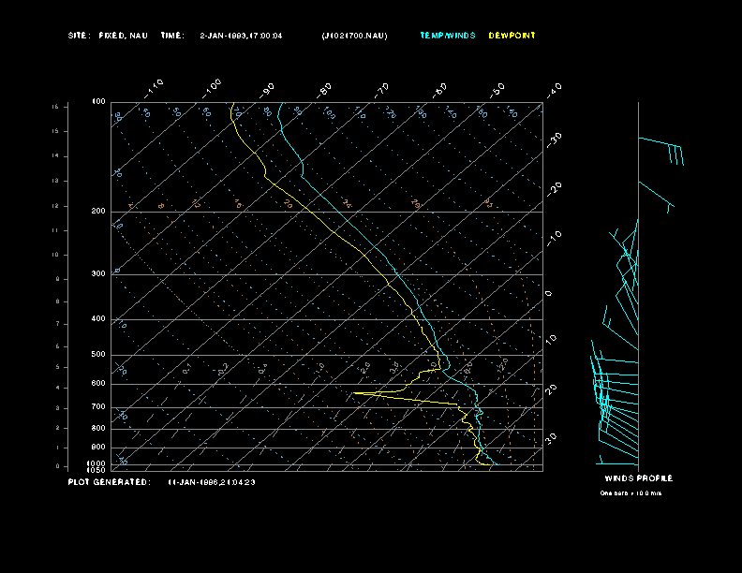Click the top wind barb in winds profile
Viewport: 742px width, 573px height.
point(663,146)
